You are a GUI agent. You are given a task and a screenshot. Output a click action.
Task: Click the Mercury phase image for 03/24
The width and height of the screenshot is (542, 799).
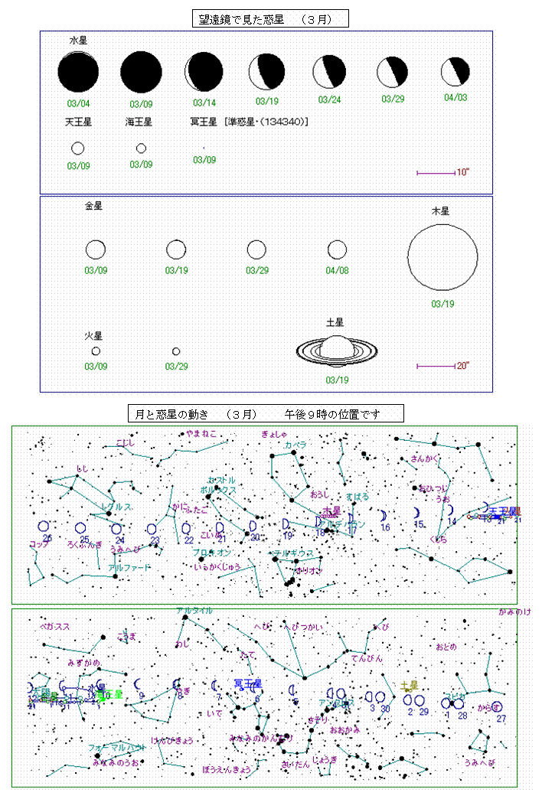(329, 72)
